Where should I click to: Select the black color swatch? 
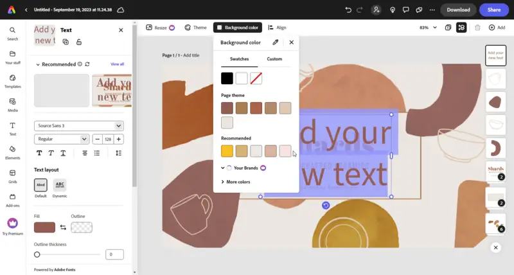(x=227, y=78)
